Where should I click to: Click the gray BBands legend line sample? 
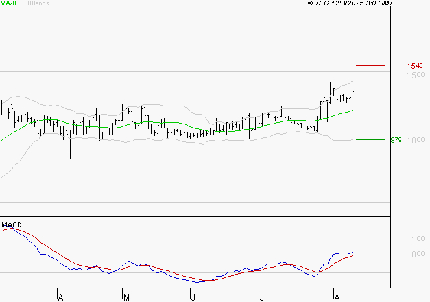(52, 3)
